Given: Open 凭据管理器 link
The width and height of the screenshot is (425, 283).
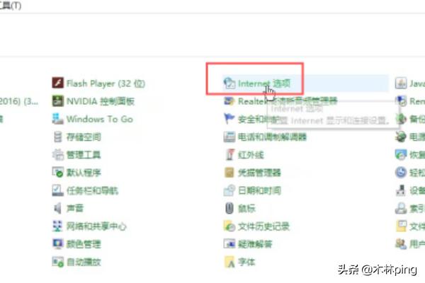Looking at the screenshot, I should pos(259,173).
